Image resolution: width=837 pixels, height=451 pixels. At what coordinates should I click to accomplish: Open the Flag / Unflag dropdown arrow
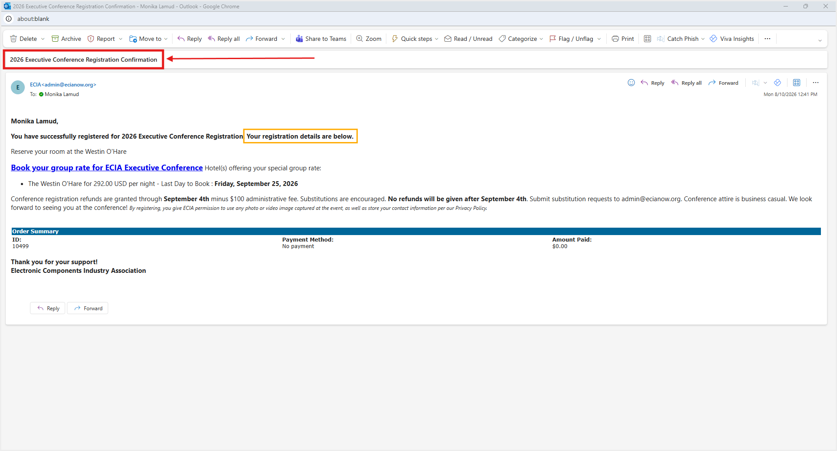[x=599, y=39]
